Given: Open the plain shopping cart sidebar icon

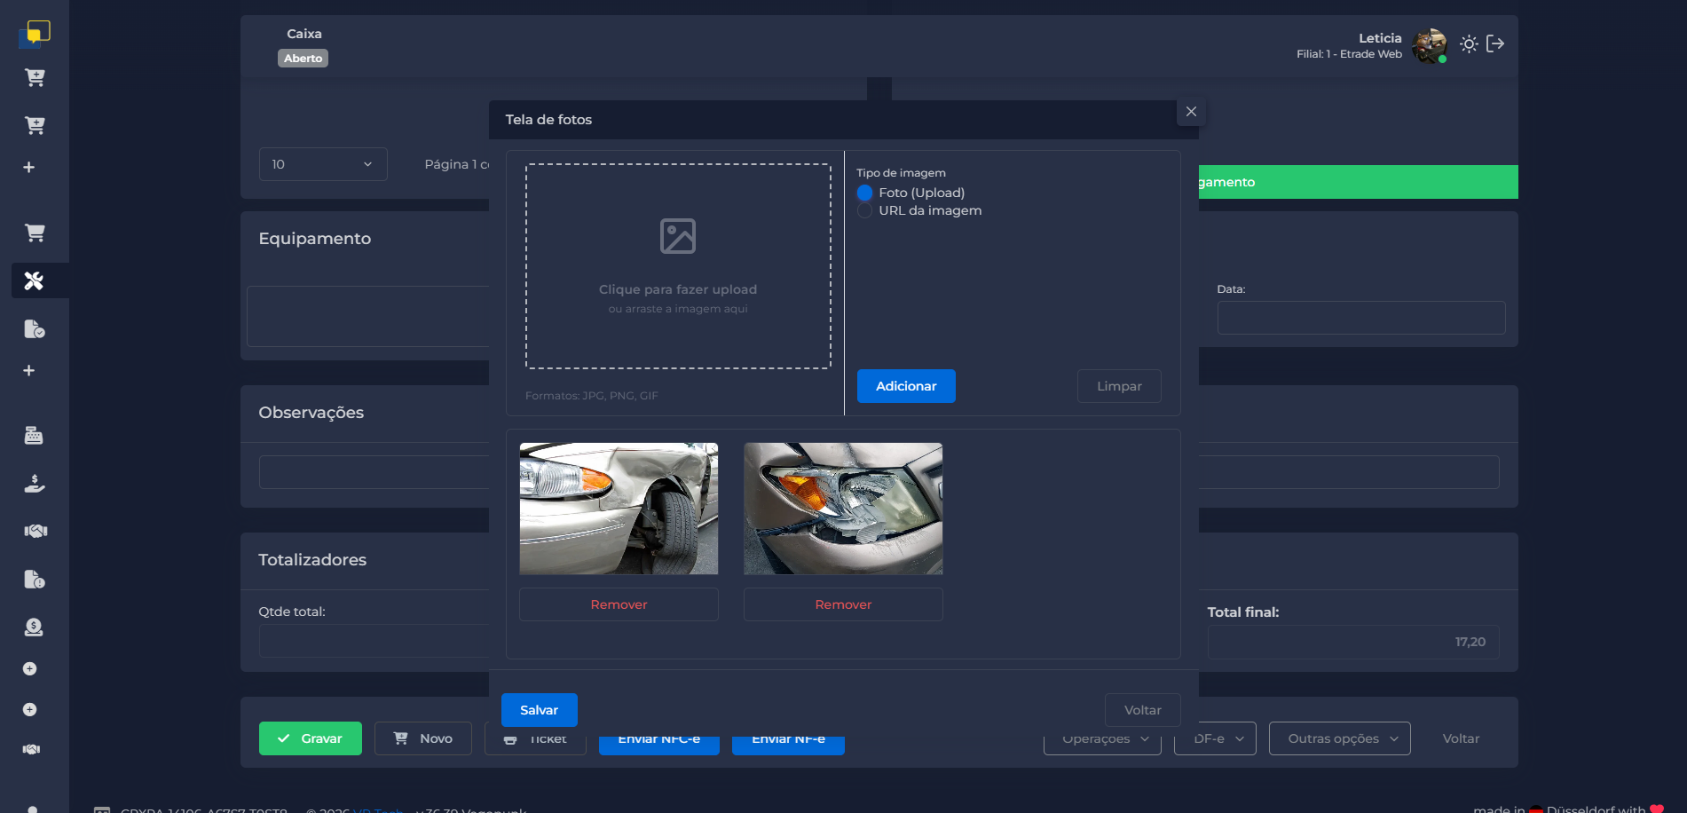Looking at the screenshot, I should tap(35, 233).
